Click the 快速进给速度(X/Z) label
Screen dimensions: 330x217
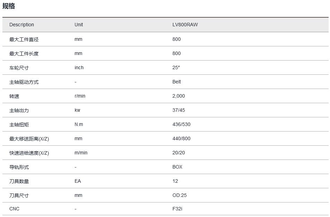coord(29,153)
